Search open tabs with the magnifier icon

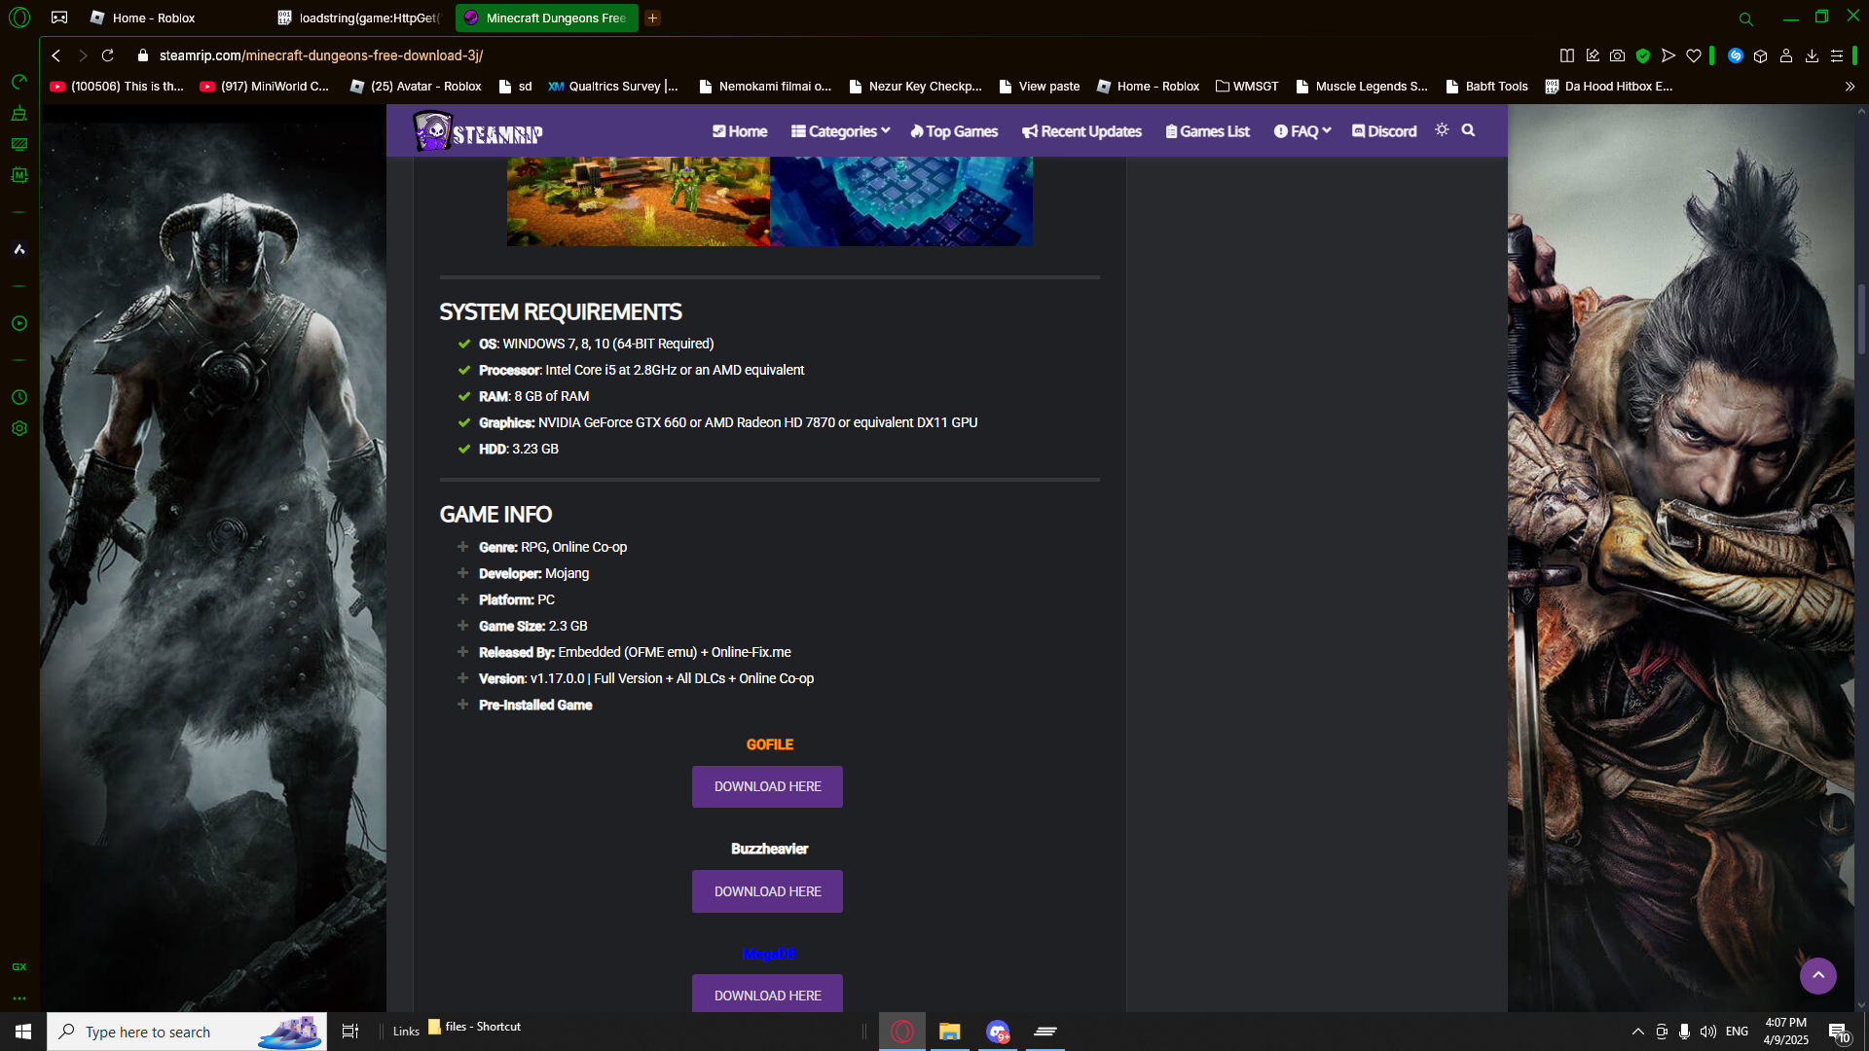coord(1746,18)
